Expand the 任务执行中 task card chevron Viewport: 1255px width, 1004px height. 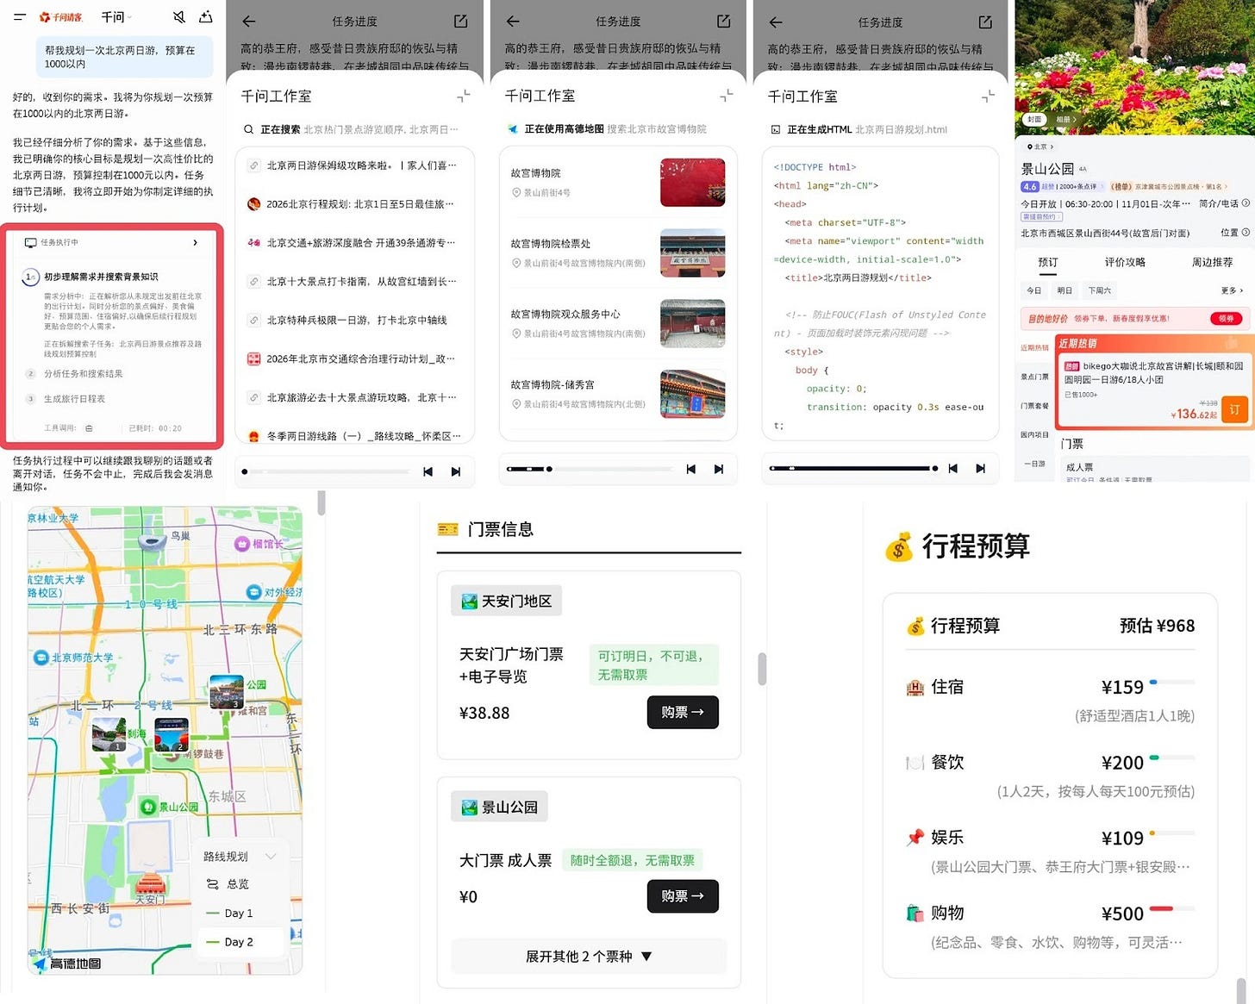(x=196, y=242)
